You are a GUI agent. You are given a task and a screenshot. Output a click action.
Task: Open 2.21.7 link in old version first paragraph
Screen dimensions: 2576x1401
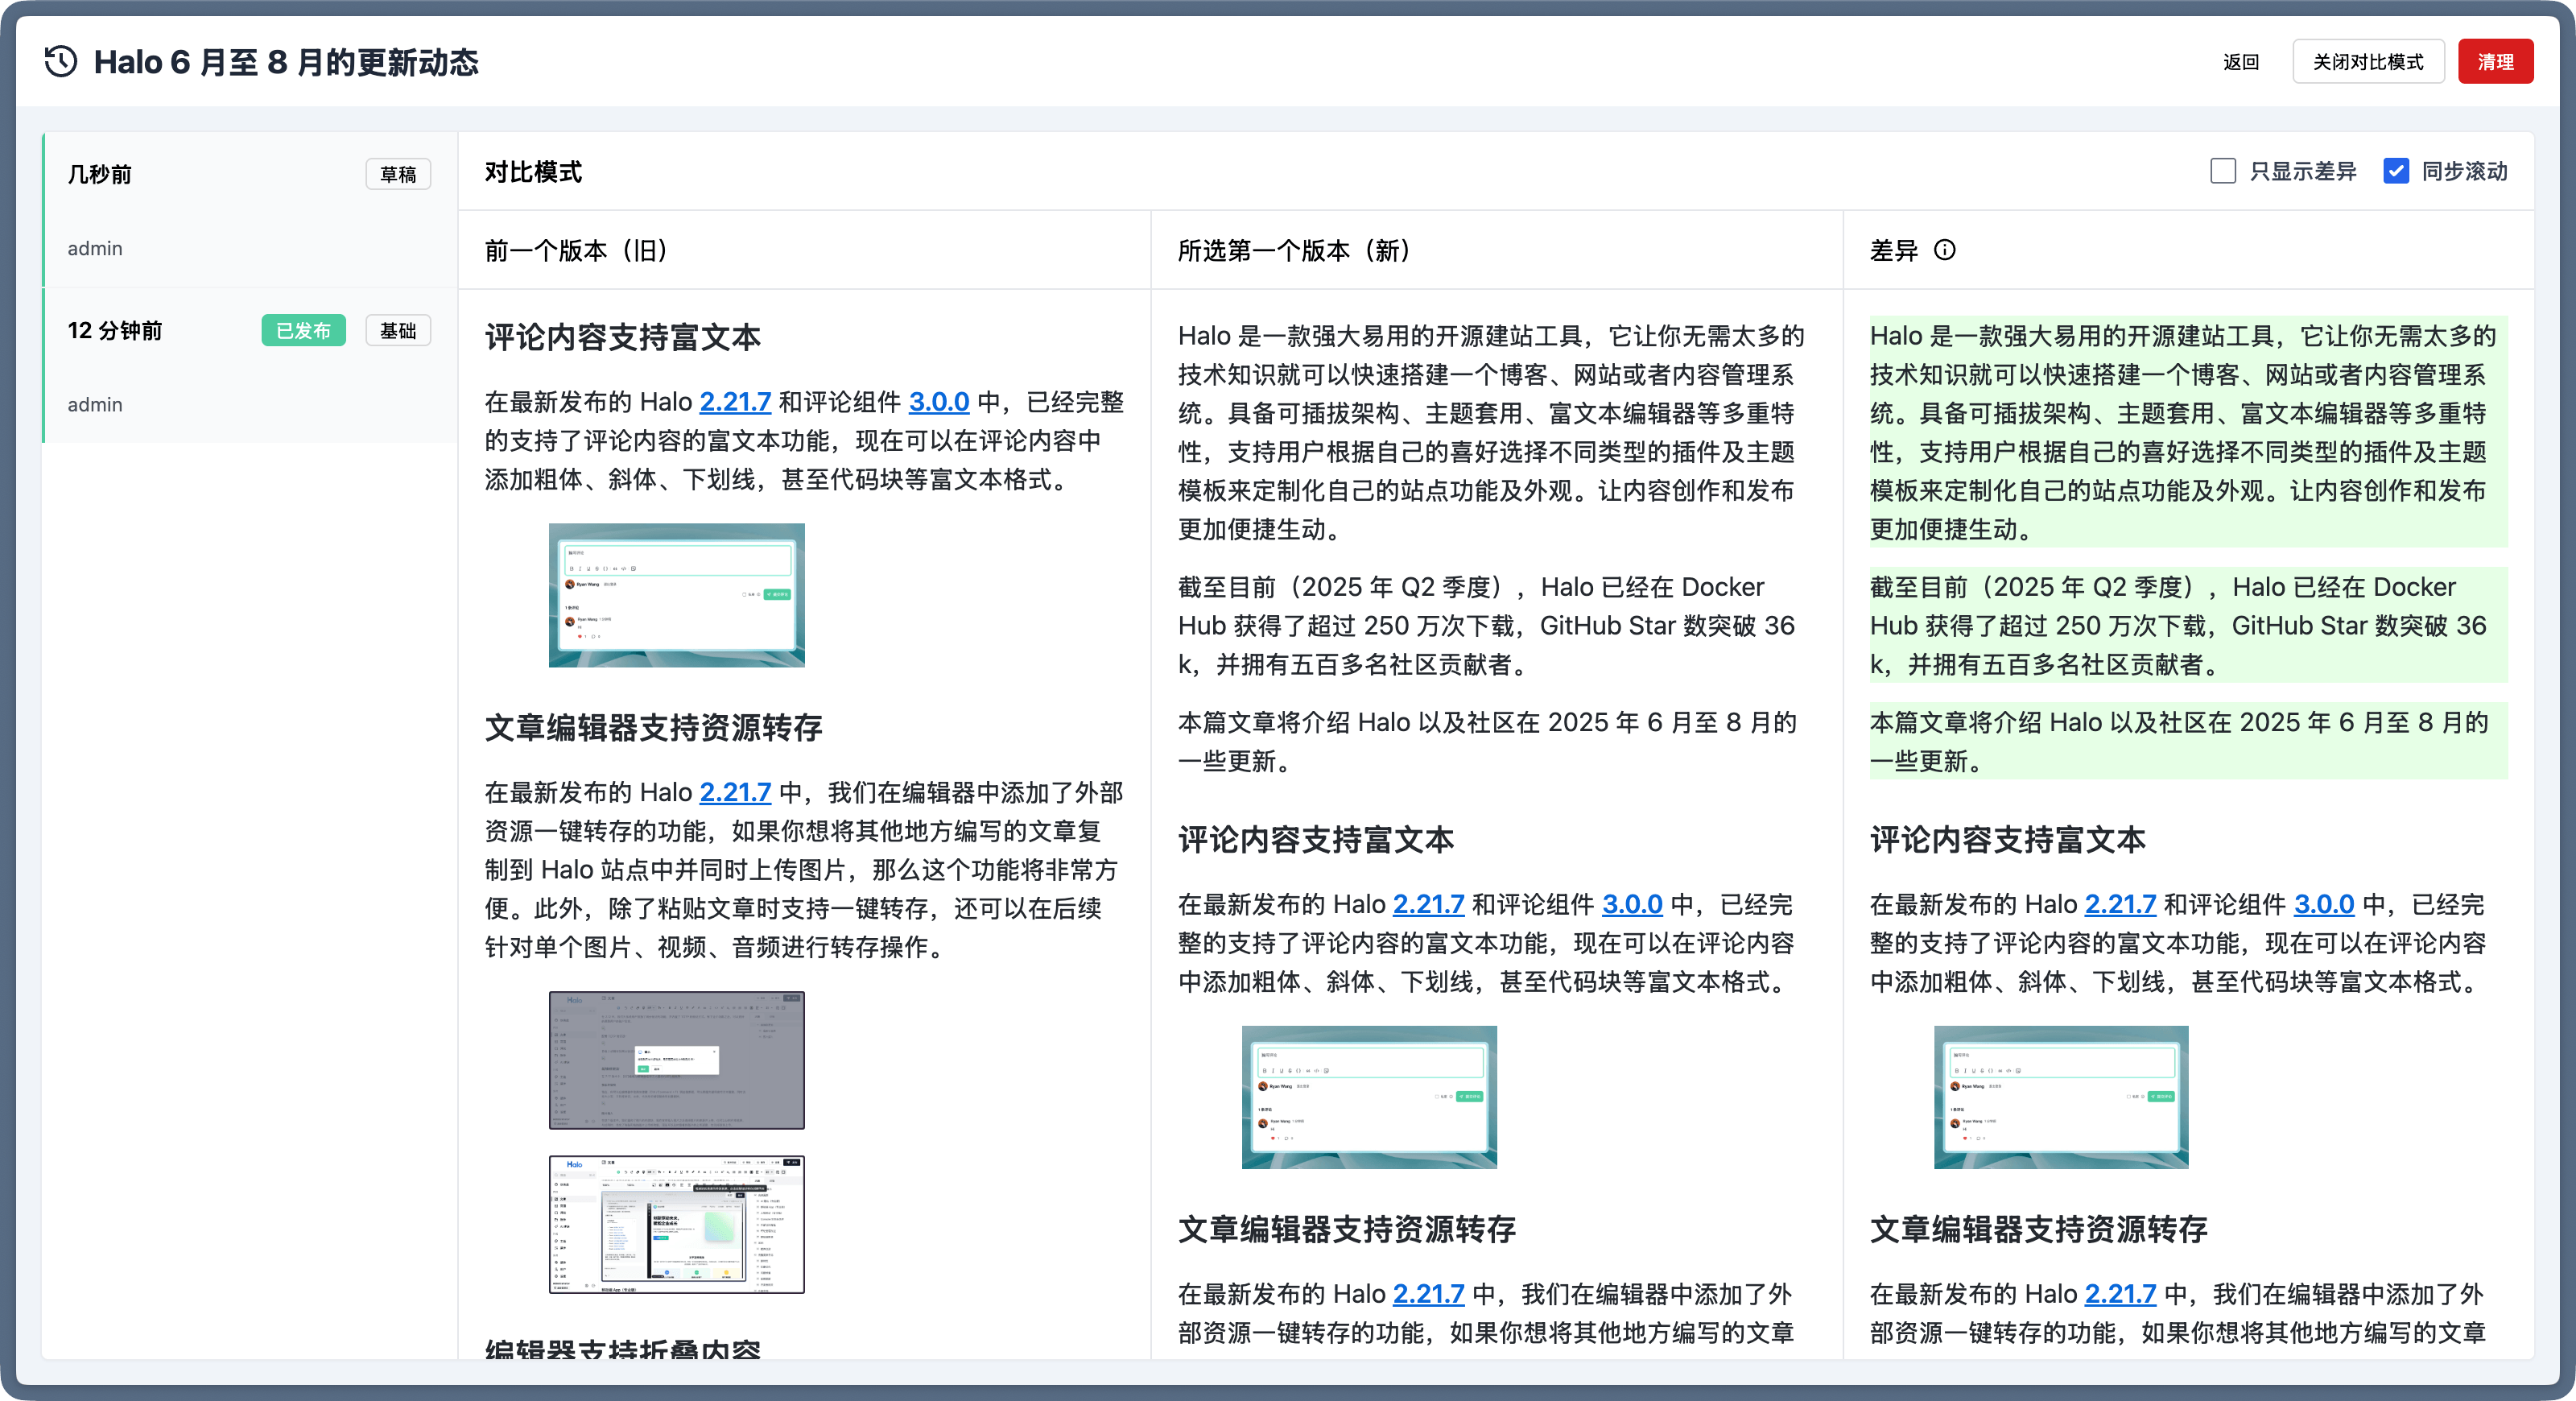(x=735, y=402)
